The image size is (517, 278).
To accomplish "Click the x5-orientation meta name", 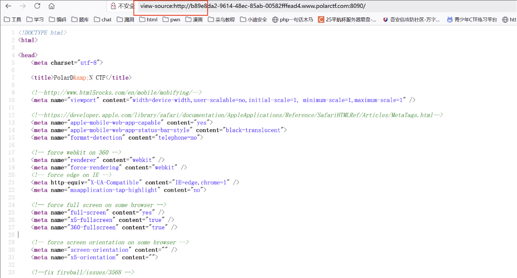I will [93, 257].
